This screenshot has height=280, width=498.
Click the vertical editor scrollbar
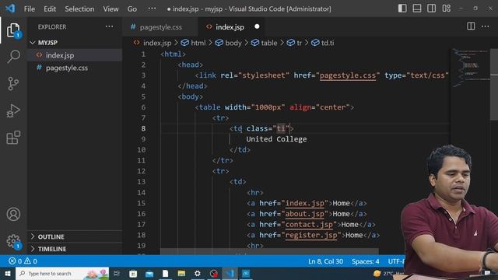coord(494,85)
